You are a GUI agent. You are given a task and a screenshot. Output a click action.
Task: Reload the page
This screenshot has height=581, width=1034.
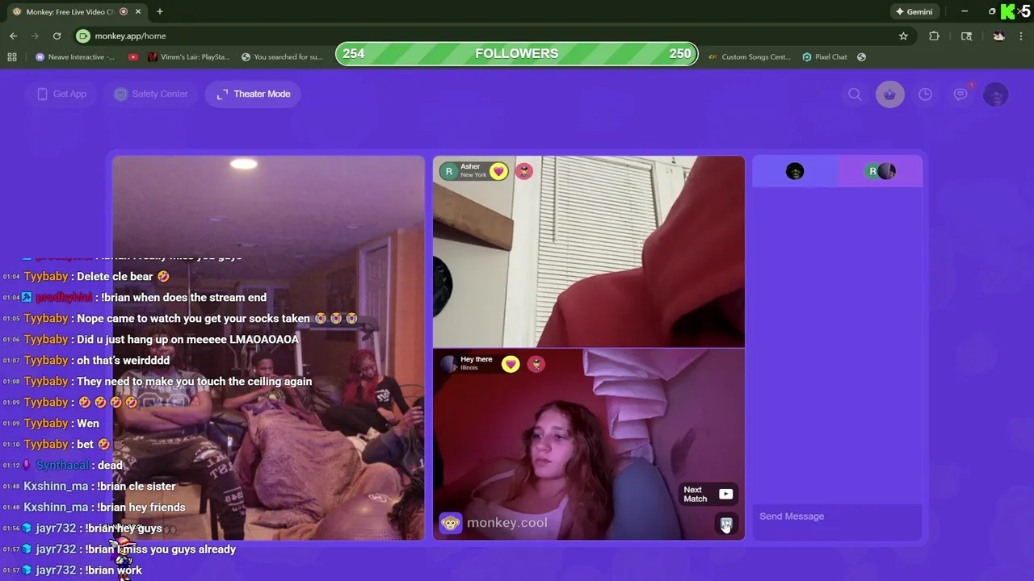pos(57,36)
